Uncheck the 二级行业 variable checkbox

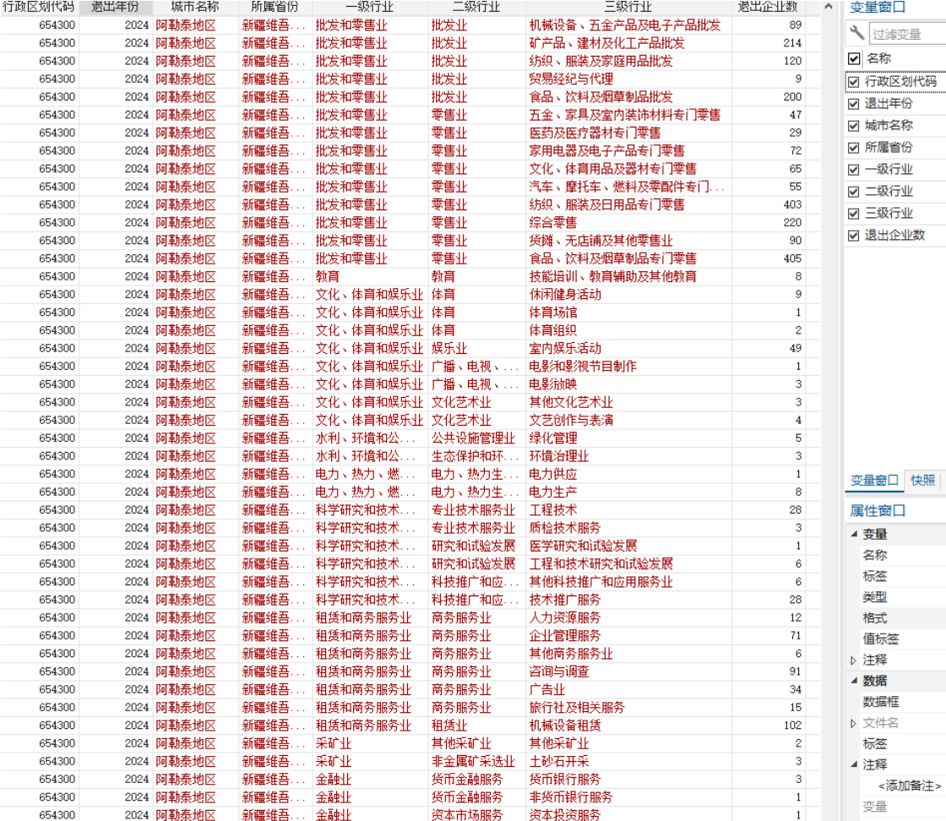pyautogui.click(x=853, y=192)
